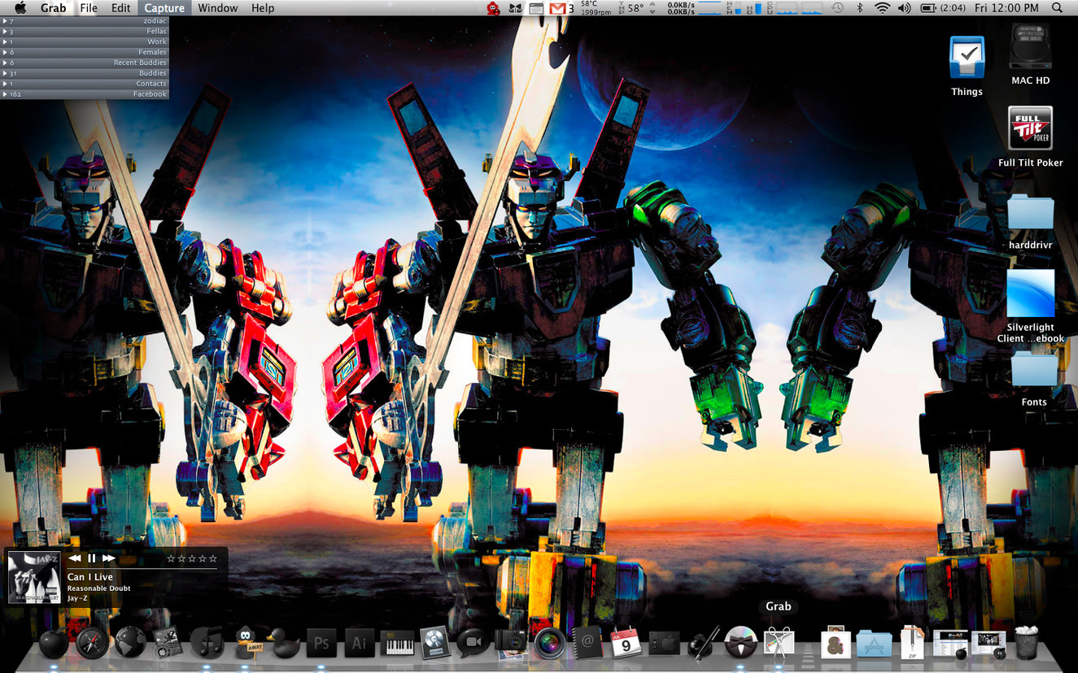Set star rating in music widget
The image size is (1078, 673).
(192, 558)
